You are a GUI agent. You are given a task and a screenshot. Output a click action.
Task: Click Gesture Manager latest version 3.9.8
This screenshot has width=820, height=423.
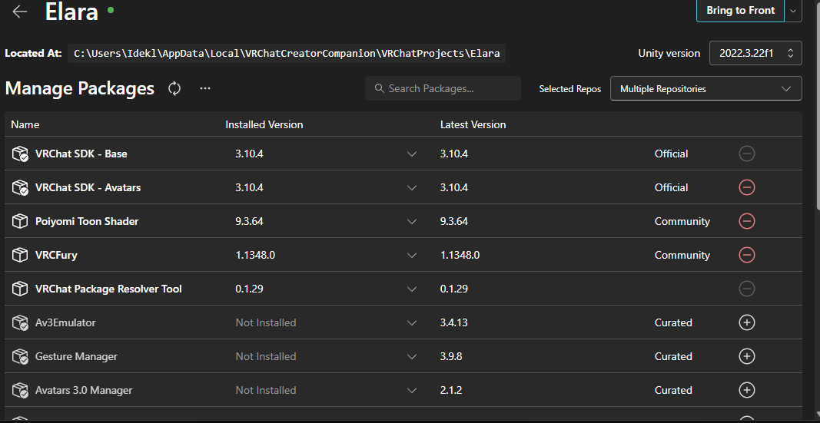point(451,356)
